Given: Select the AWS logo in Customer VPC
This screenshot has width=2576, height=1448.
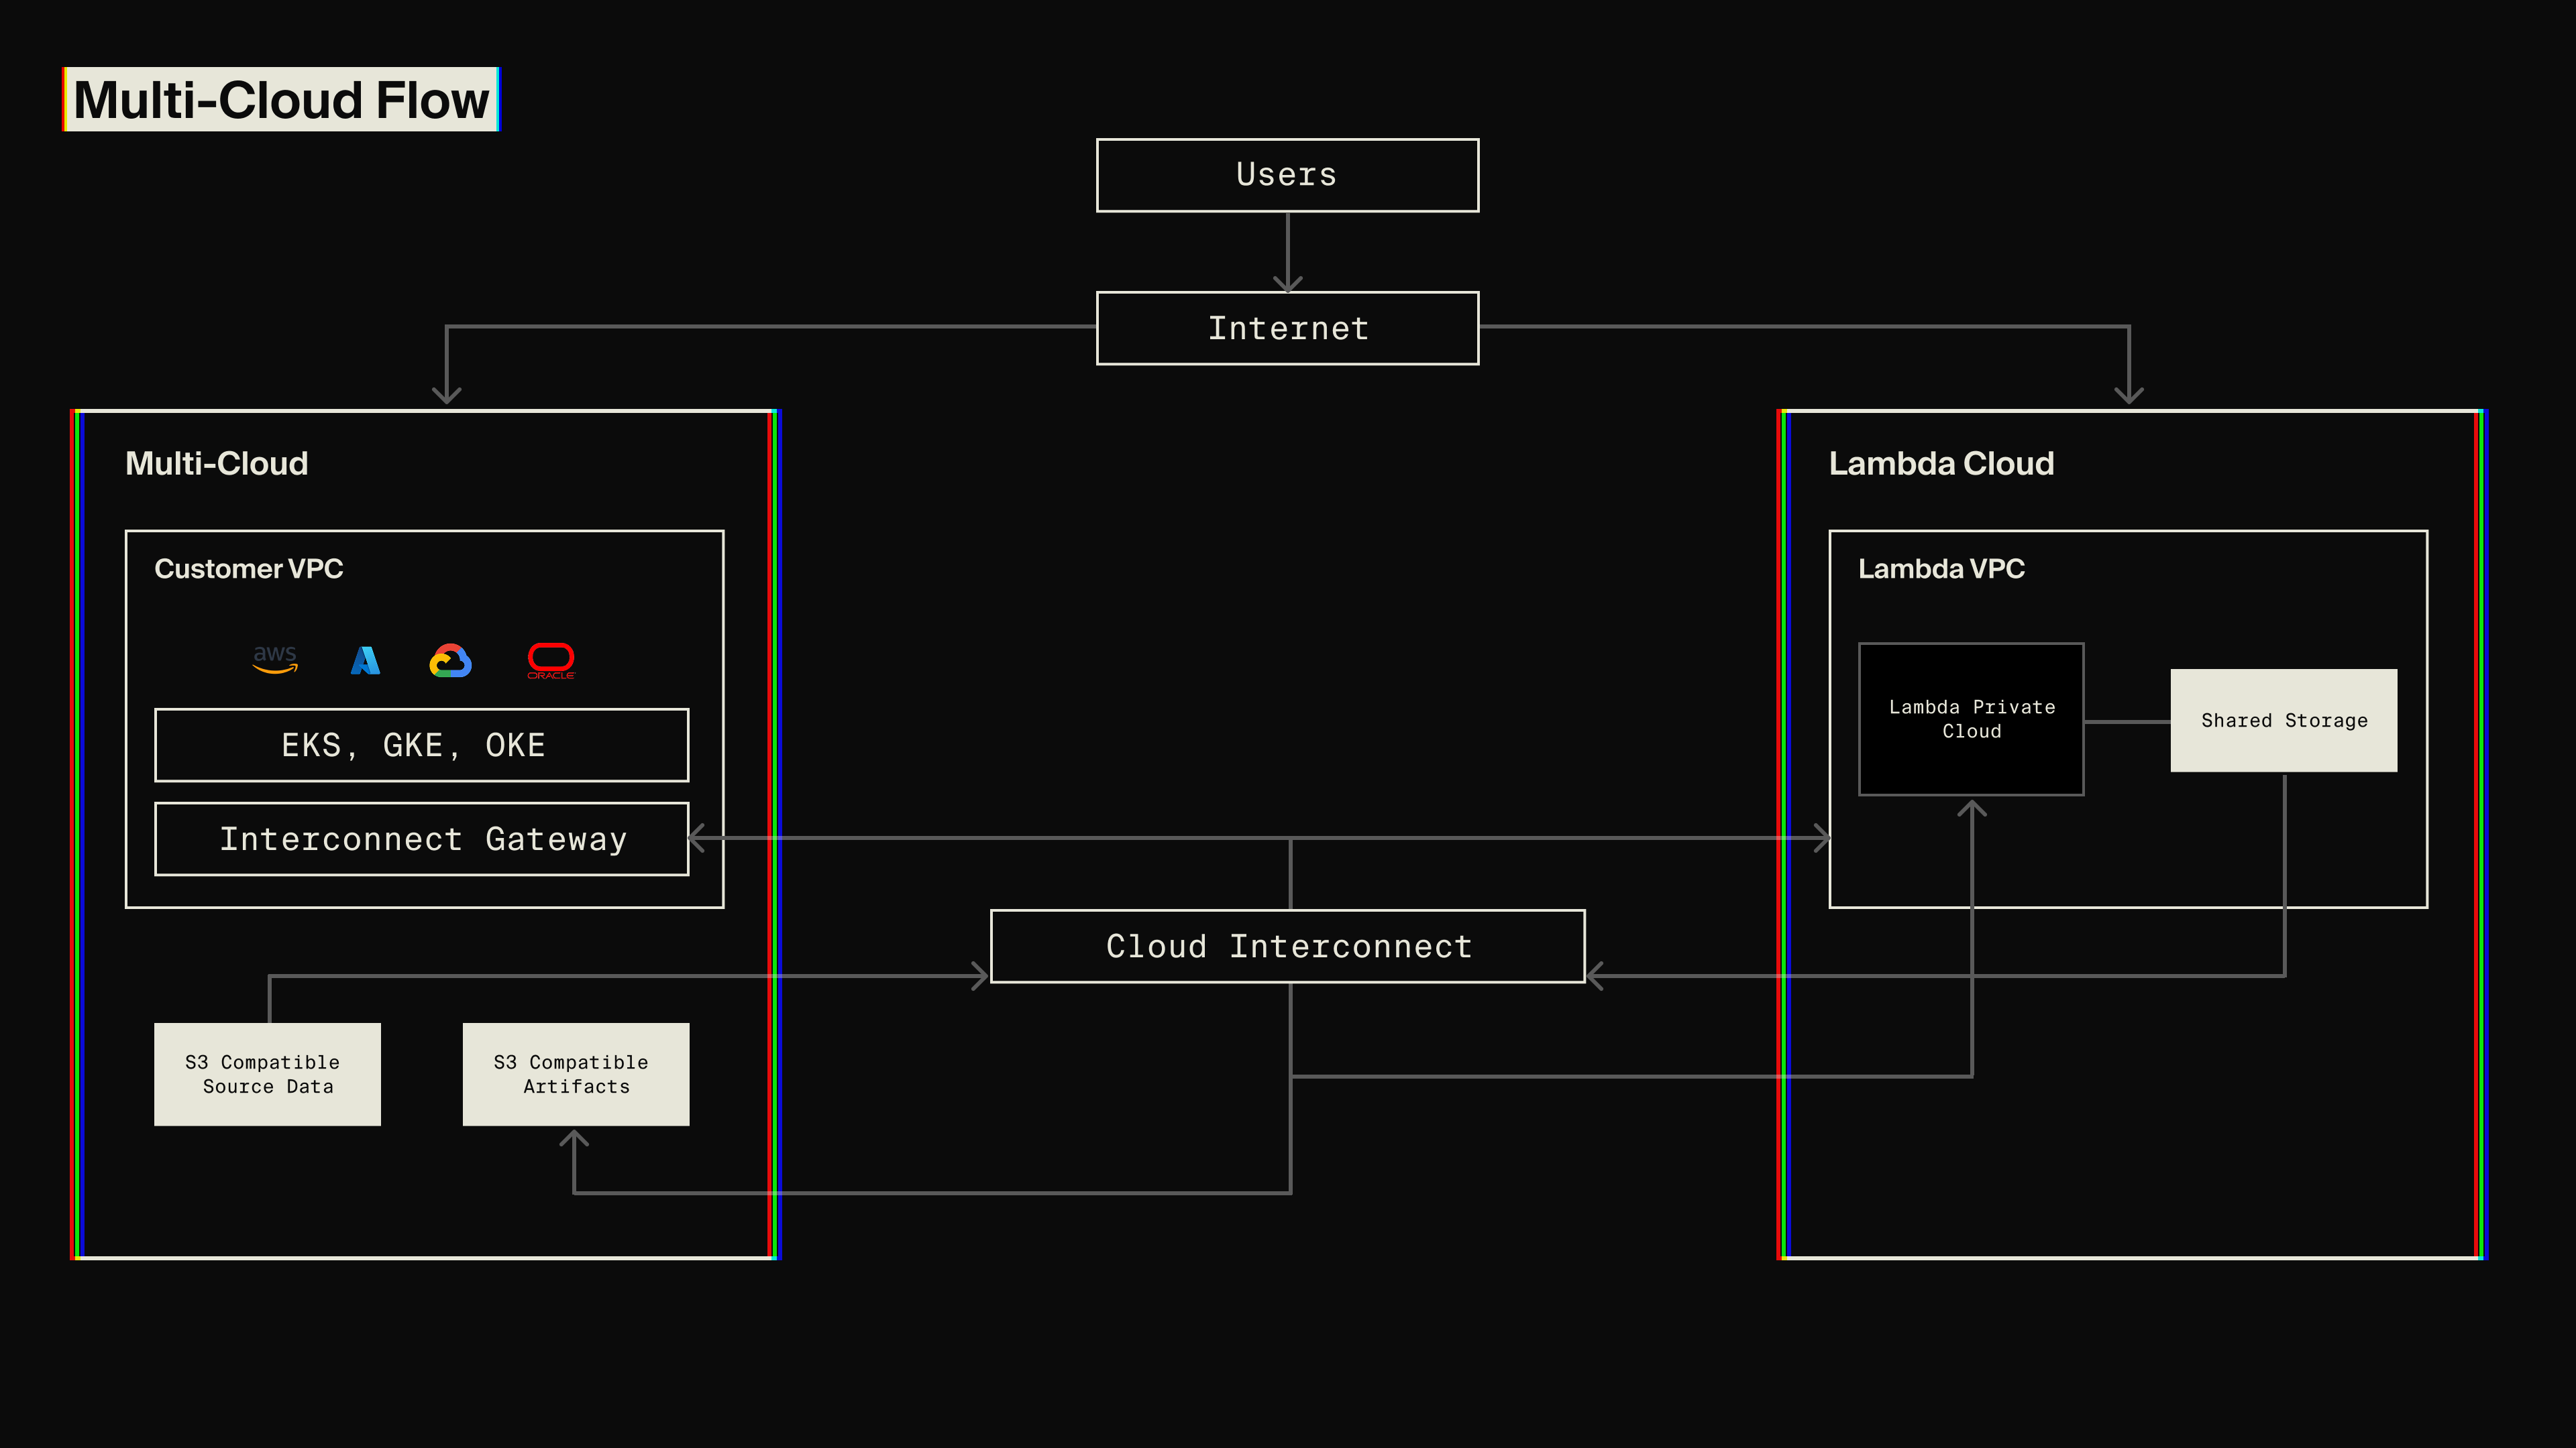Looking at the screenshot, I should 276,658.
